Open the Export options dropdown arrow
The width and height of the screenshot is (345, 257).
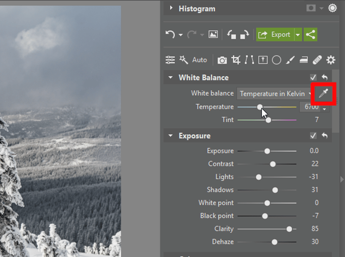[x=298, y=35]
